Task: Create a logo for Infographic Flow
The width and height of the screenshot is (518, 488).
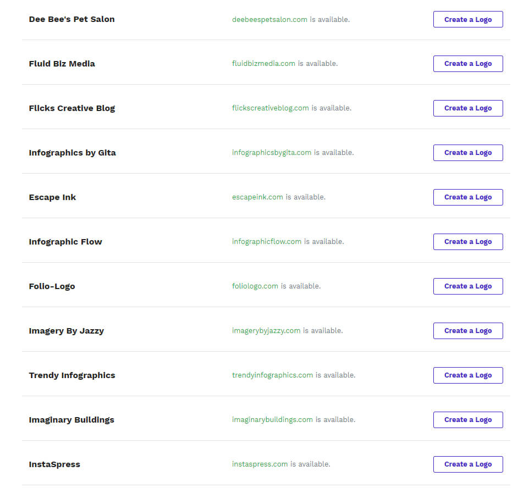Action: (468, 242)
